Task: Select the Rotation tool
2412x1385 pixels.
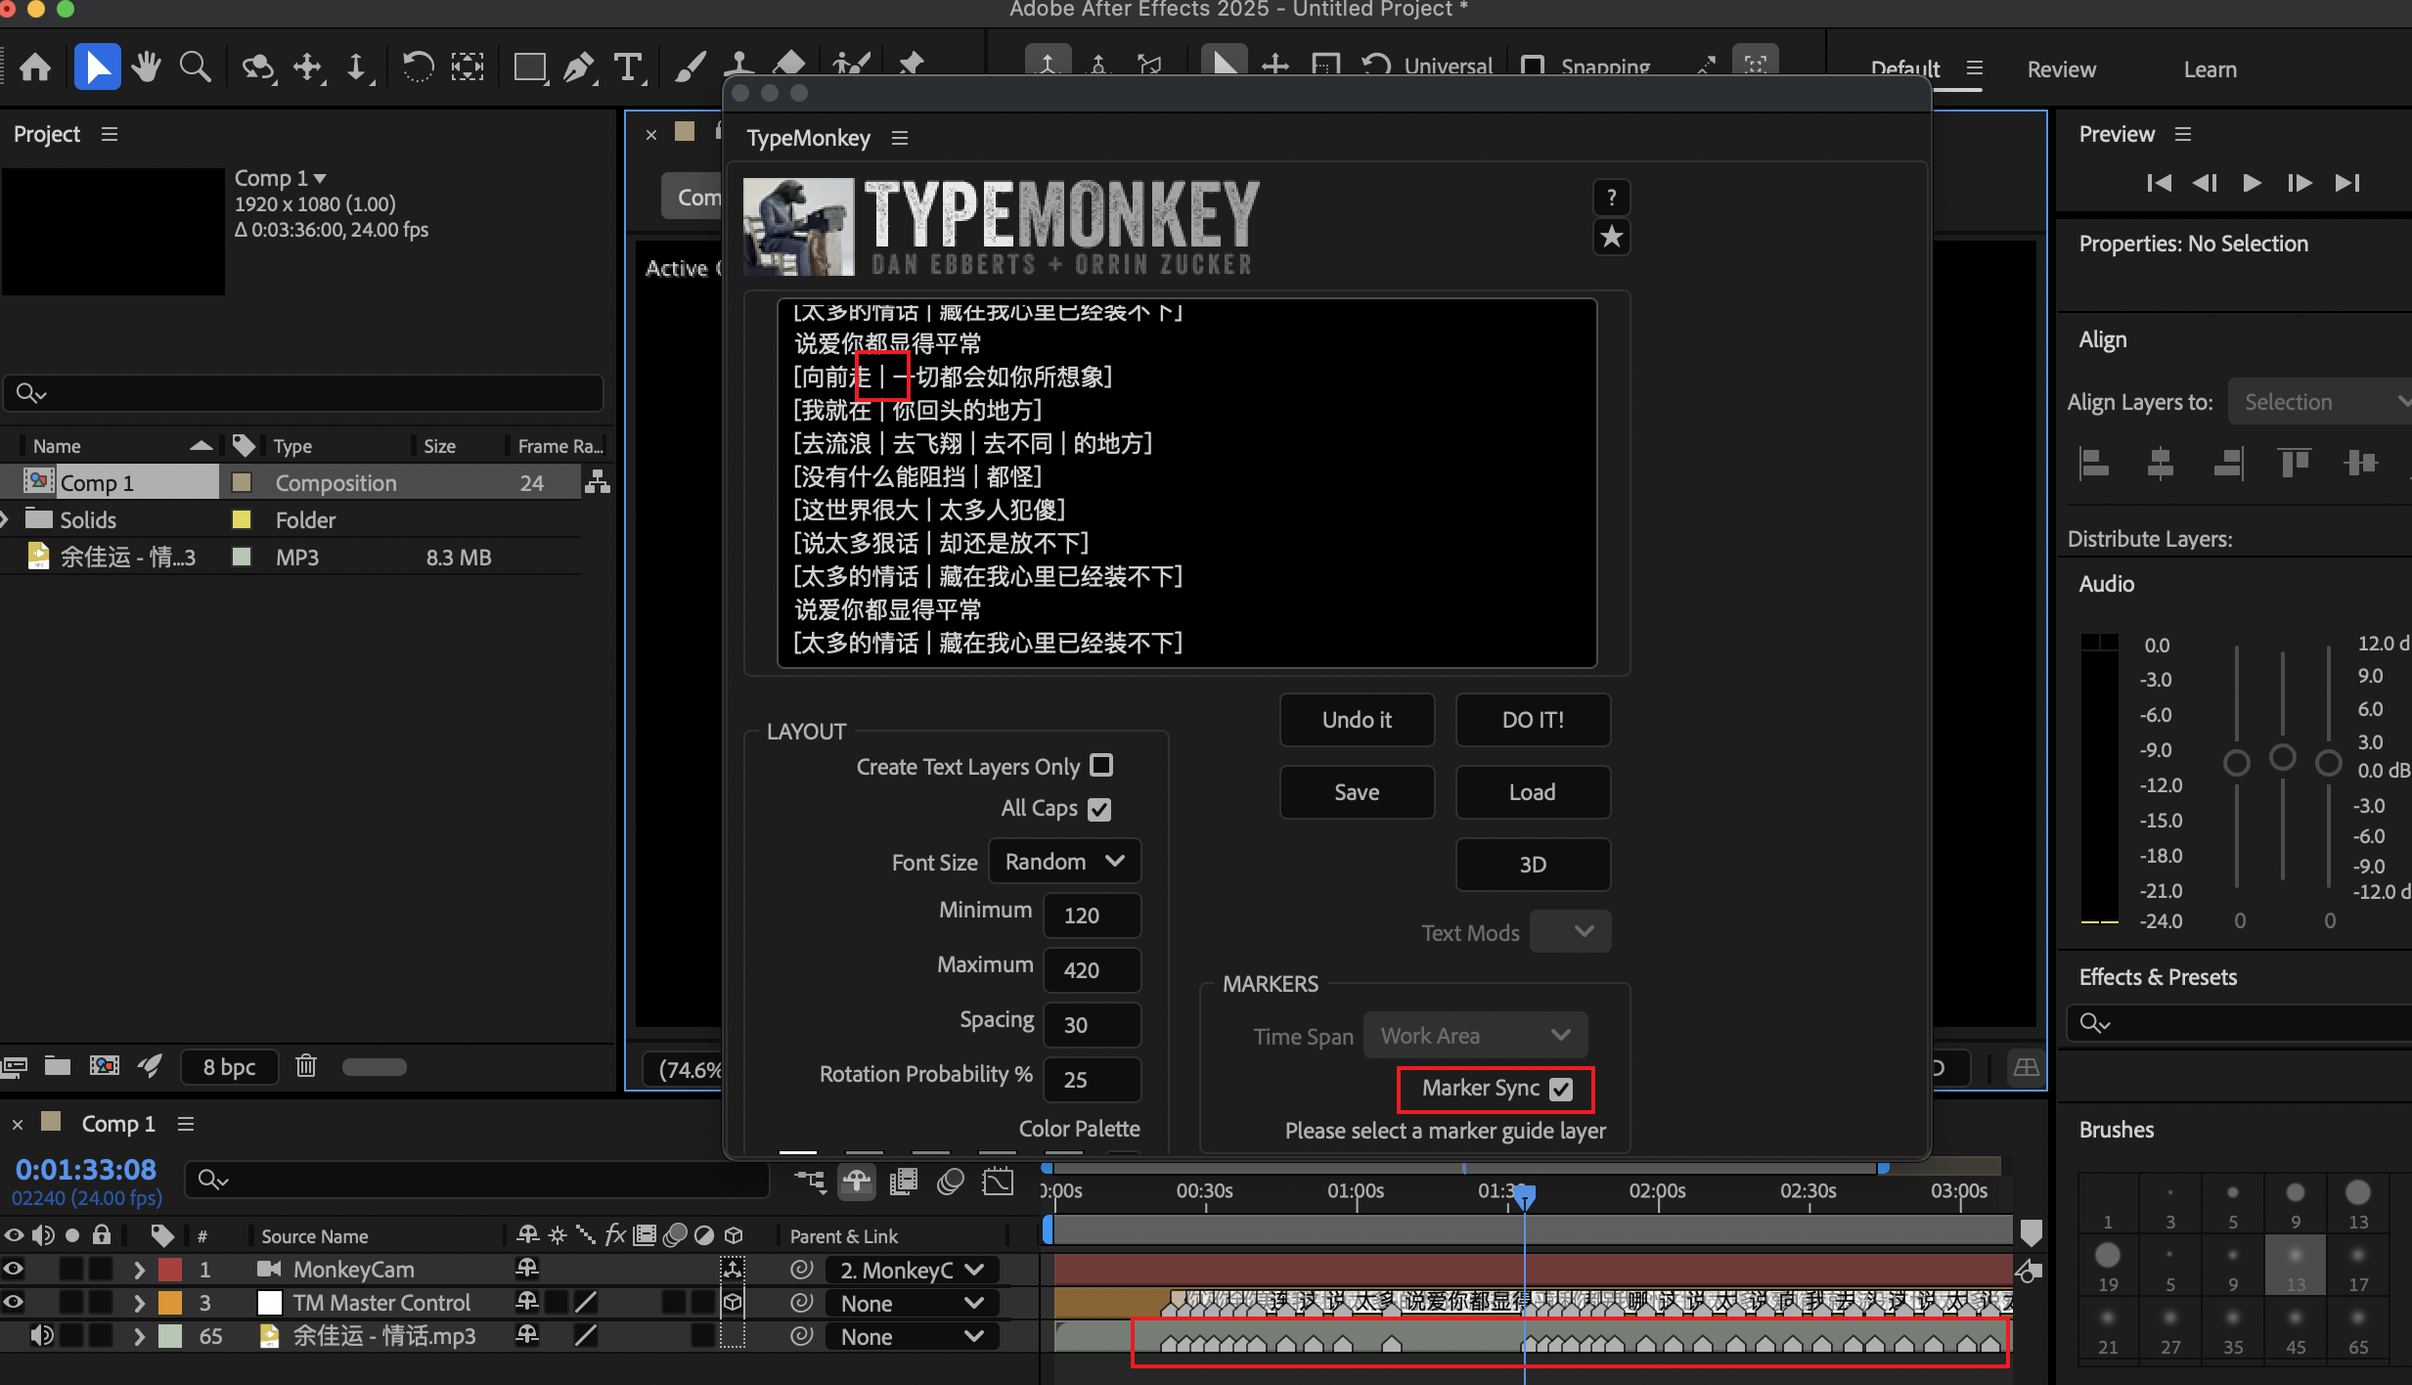Action: pyautogui.click(x=418, y=66)
